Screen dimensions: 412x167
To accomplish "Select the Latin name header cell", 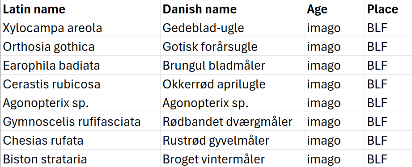I will pyautogui.click(x=81, y=9).
